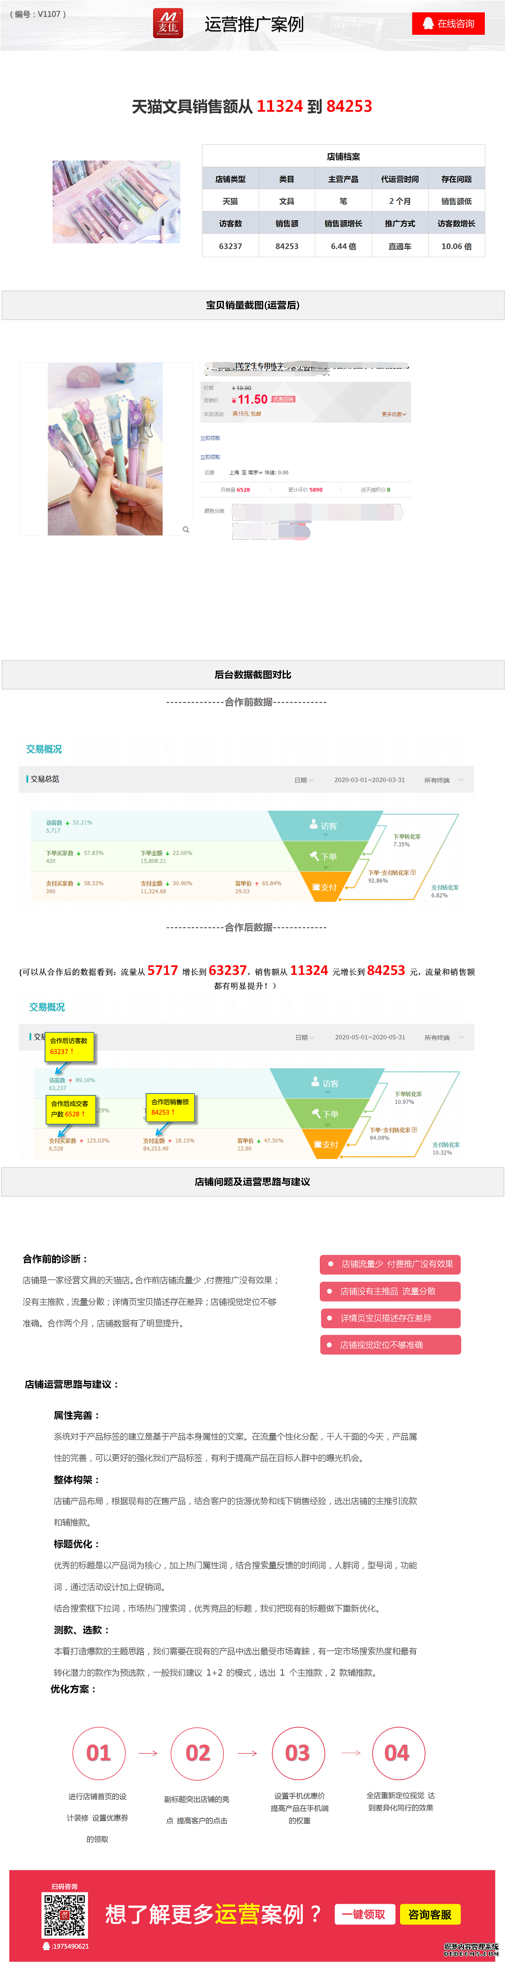Screen dimensions: 505x1962
Task: Click the pen pack thumbnail beside 店铺档案
Action: point(116,202)
